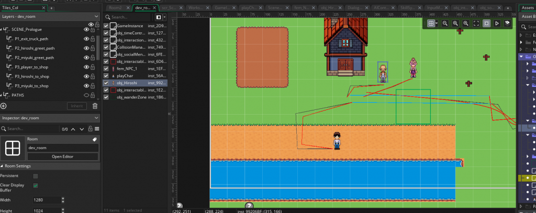Uncheck the Clear Display Buffer checkbox
The width and height of the screenshot is (536, 213).
[x=36, y=185]
